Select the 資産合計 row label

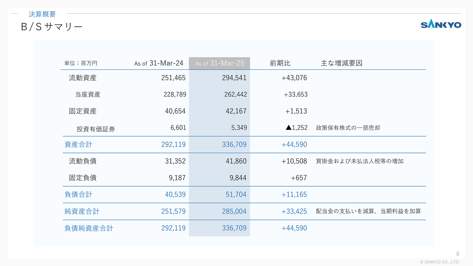click(78, 144)
